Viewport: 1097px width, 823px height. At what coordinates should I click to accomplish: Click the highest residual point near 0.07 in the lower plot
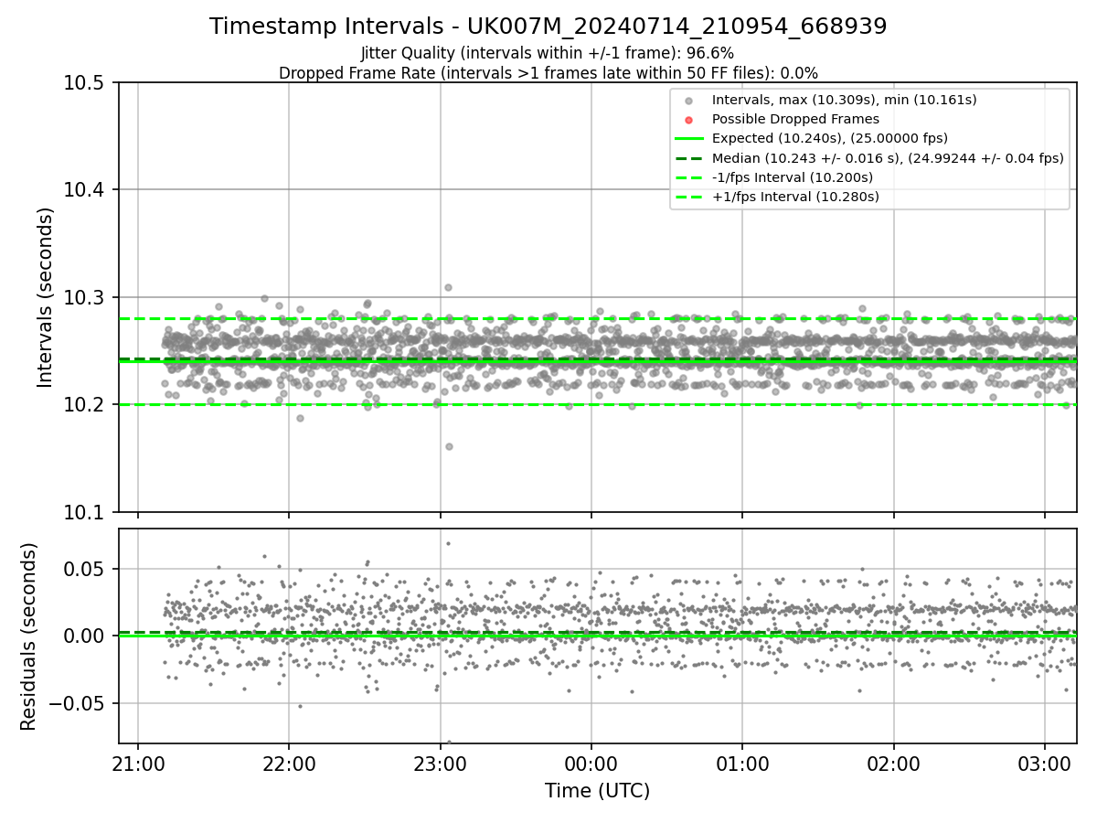tap(448, 543)
